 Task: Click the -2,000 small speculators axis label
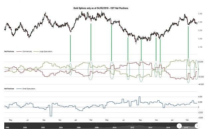point(200,113)
